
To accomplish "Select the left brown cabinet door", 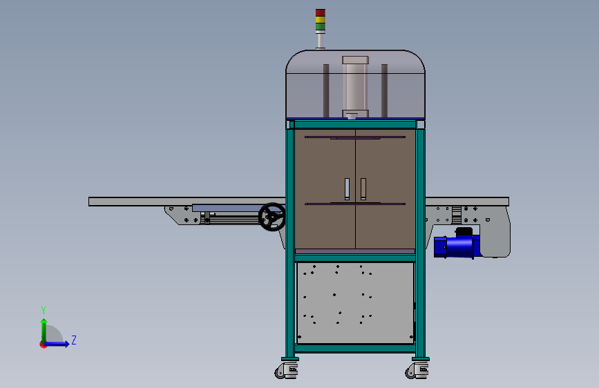I will click(x=325, y=189).
